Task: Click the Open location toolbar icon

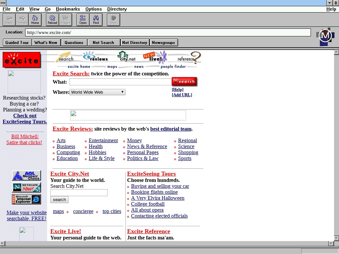Action: pos(83,20)
